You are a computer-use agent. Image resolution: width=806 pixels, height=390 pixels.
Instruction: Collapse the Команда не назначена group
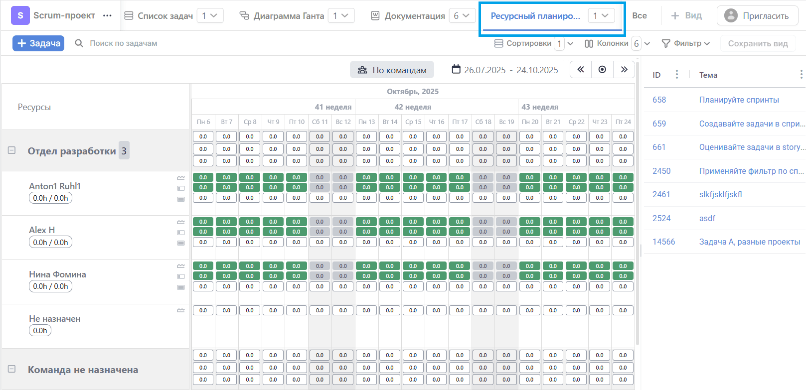click(12, 369)
